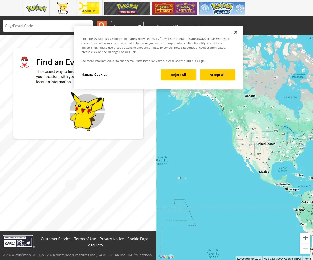Toggle Show List of Championship Events checkbox

(152, 25)
